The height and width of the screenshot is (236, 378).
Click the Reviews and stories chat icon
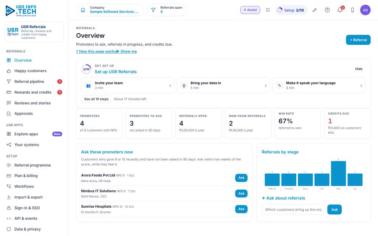click(9, 103)
